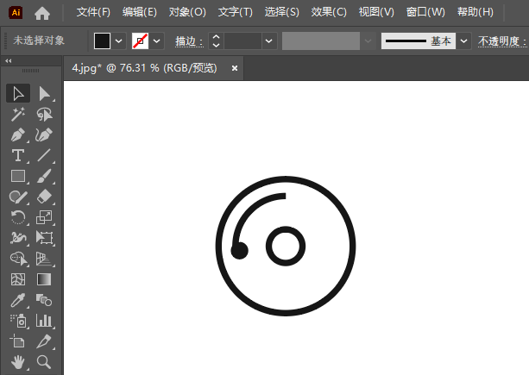Image resolution: width=529 pixels, height=375 pixels.
Task: Close the 4.jpg document tab
Action: (235, 68)
